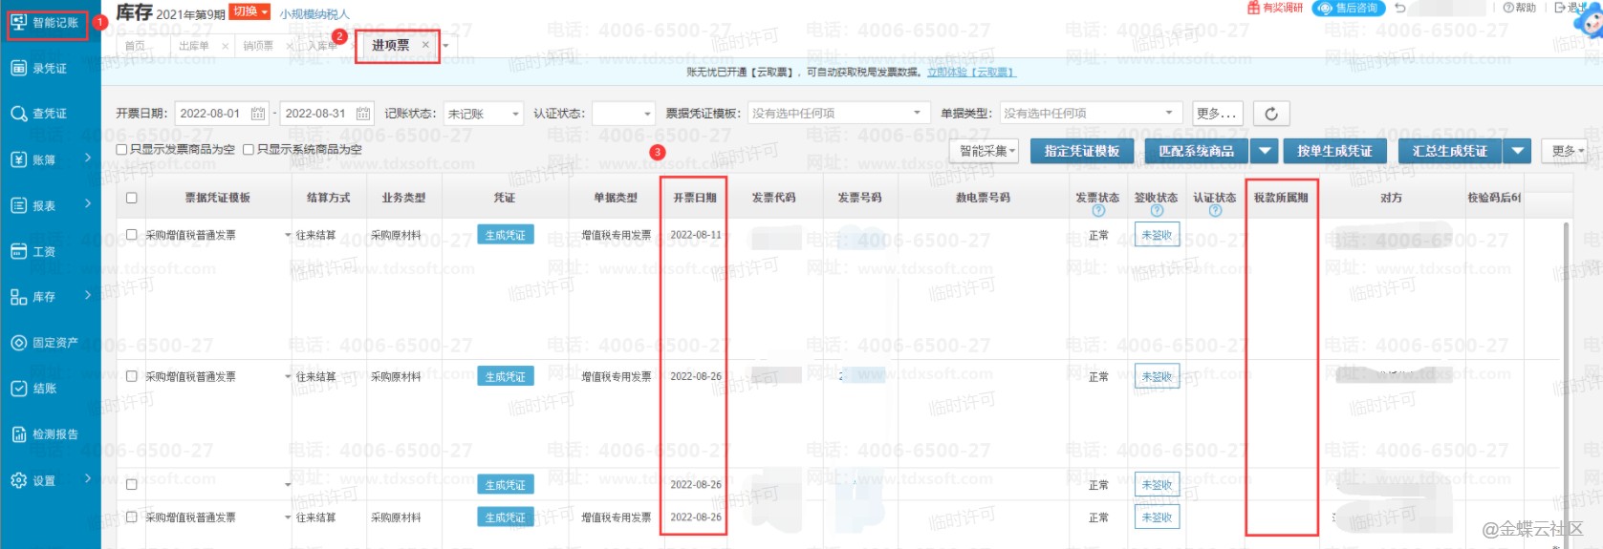Enable 只显示发票商品为空 checkbox
1603x549 pixels.
[121, 150]
